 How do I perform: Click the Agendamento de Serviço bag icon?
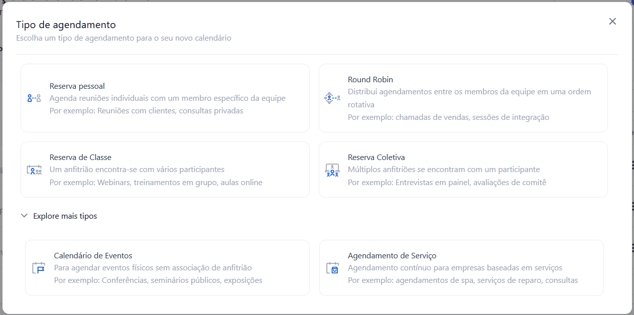click(x=332, y=268)
